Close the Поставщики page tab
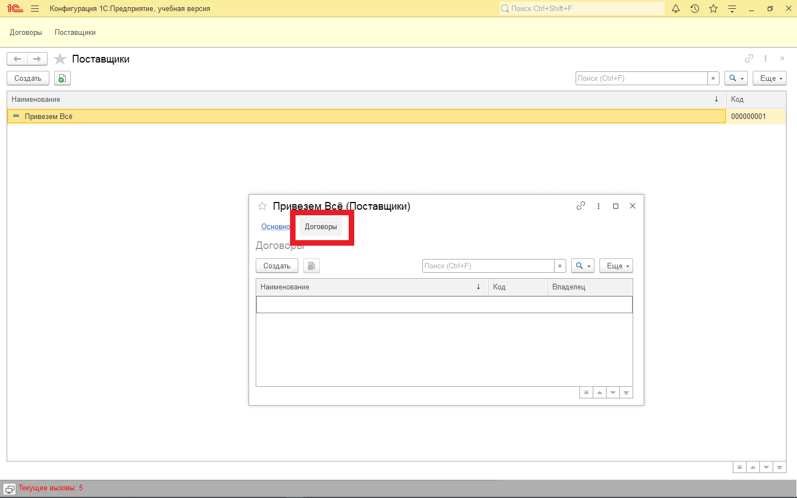Viewport: 797px width, 498px height. click(782, 58)
